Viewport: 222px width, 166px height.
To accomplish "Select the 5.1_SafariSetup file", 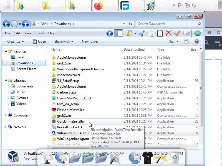I will [x=68, y=81].
